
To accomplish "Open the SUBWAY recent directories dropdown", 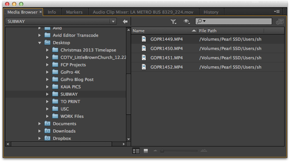I will pyautogui.click(x=113, y=21).
